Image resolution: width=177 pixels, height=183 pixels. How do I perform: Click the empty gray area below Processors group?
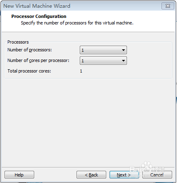click(88, 122)
